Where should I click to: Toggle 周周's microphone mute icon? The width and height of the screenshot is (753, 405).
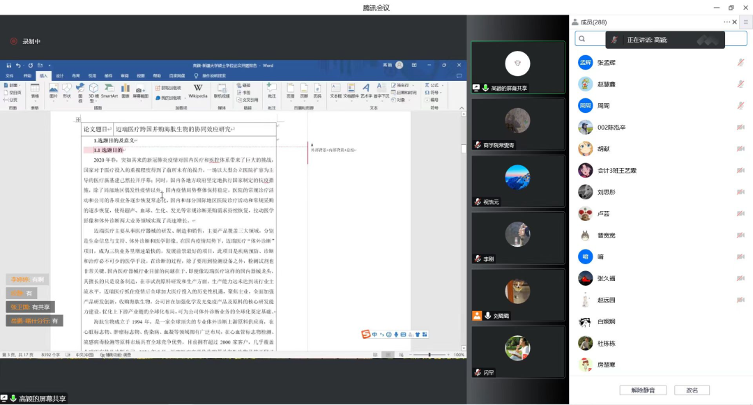tap(740, 105)
